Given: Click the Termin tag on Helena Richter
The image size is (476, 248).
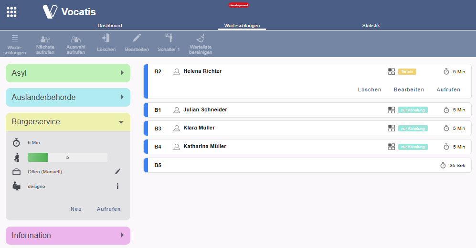Looking at the screenshot, I should [x=407, y=71].
